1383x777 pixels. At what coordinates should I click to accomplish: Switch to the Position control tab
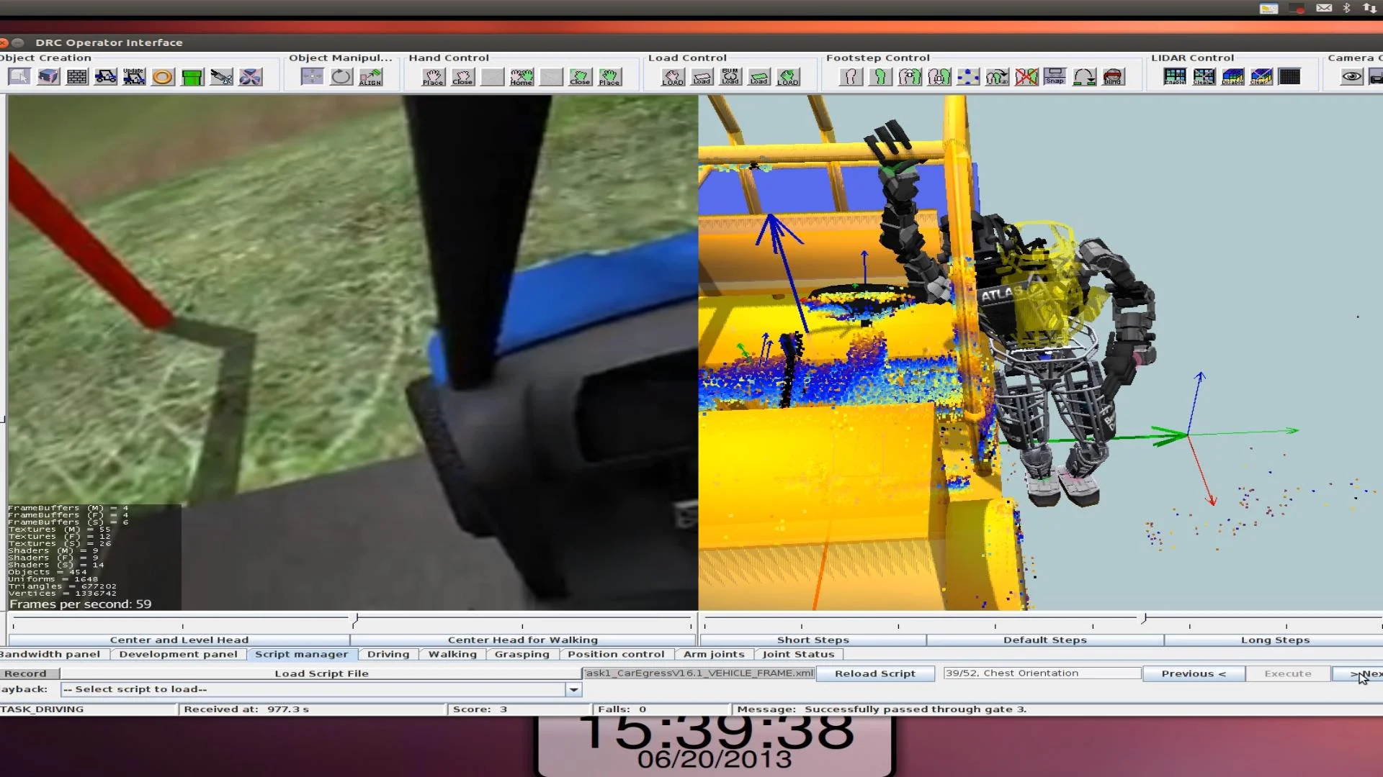[x=616, y=654]
